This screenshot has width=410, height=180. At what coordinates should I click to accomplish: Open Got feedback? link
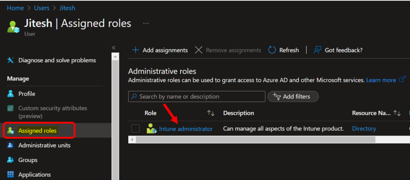344,50
